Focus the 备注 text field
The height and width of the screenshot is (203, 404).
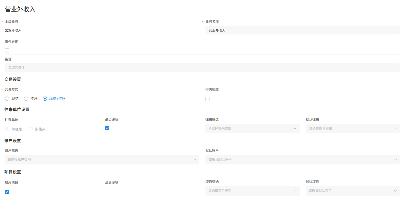point(202,68)
